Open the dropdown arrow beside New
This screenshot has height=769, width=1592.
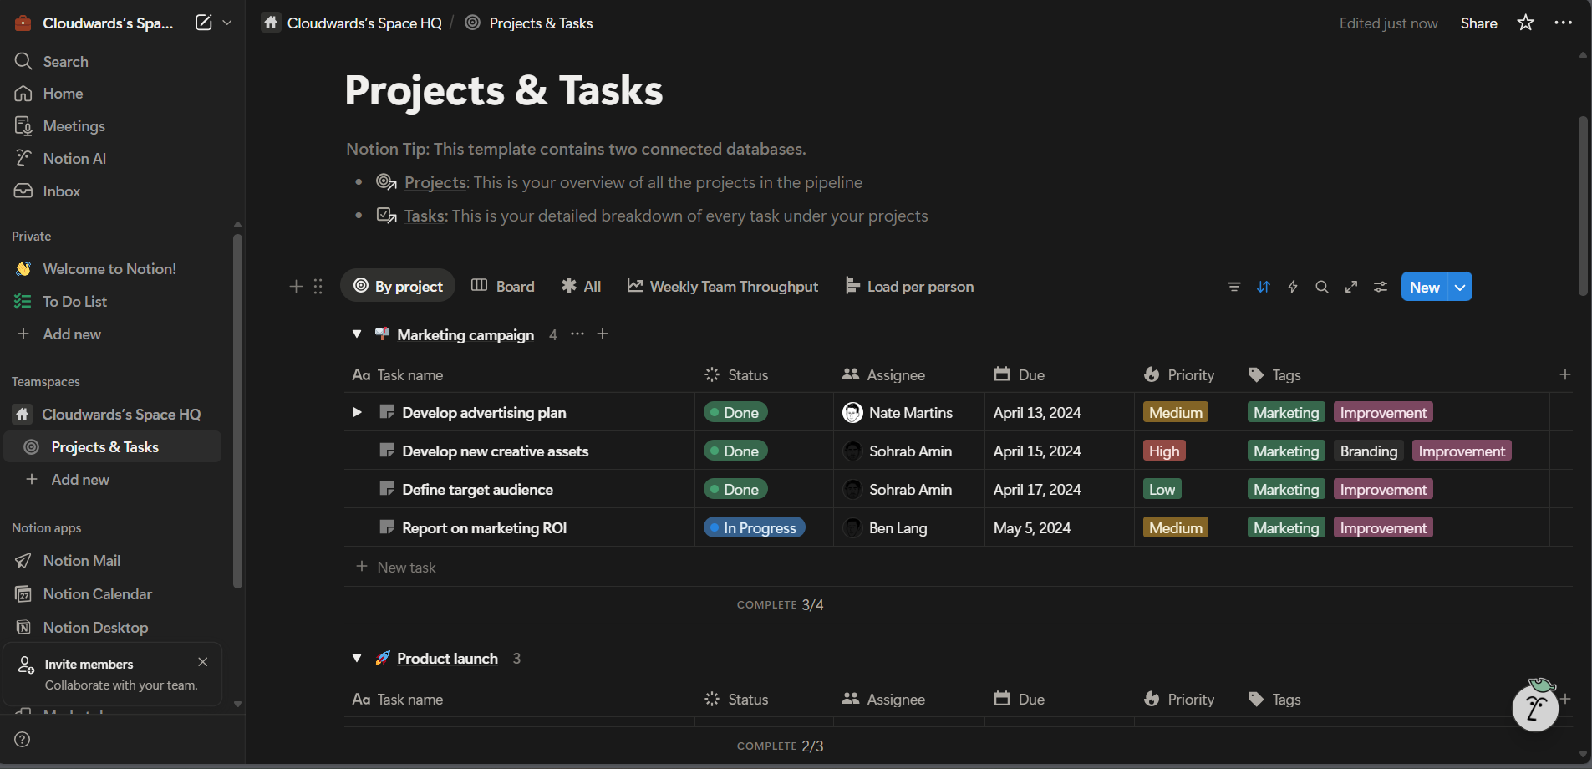[x=1460, y=287]
